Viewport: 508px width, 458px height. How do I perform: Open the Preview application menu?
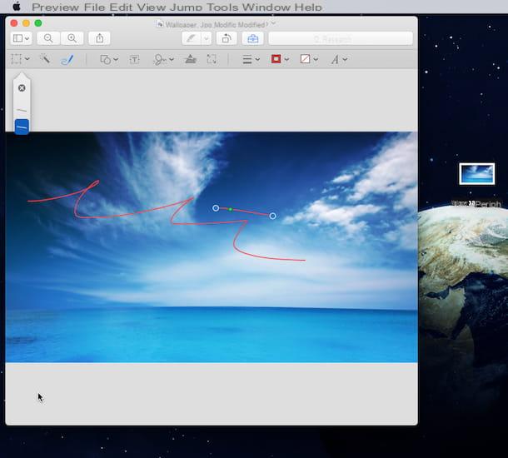(x=56, y=7)
